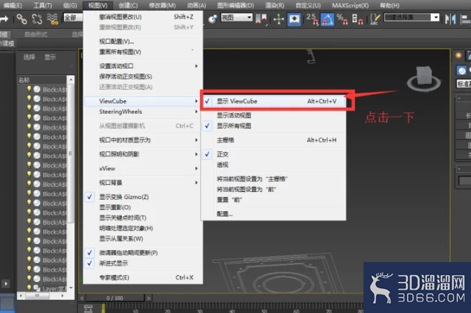Open the 渲染(R) menu
The image size is (471, 313).
275,6
